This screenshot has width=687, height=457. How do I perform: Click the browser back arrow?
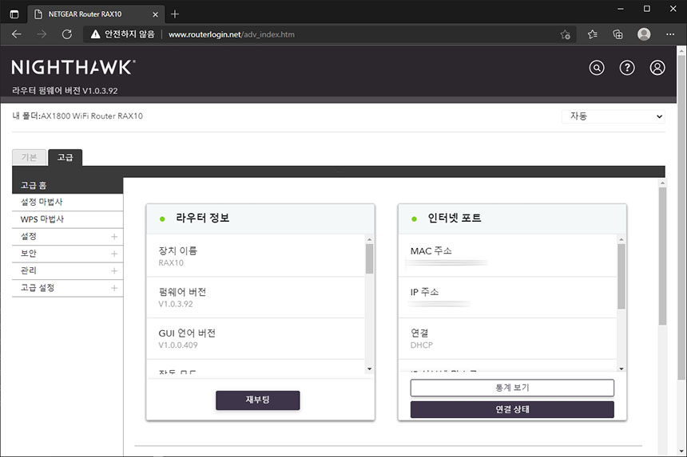(17, 34)
